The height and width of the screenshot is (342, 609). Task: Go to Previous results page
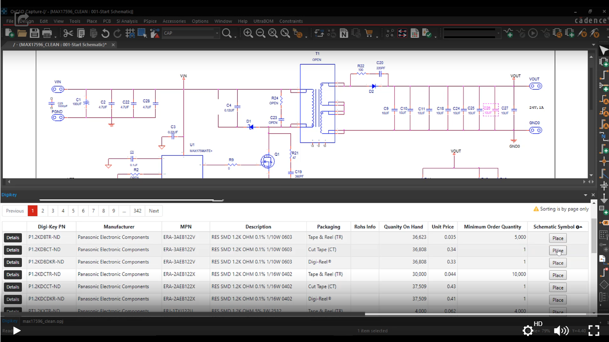pyautogui.click(x=15, y=211)
